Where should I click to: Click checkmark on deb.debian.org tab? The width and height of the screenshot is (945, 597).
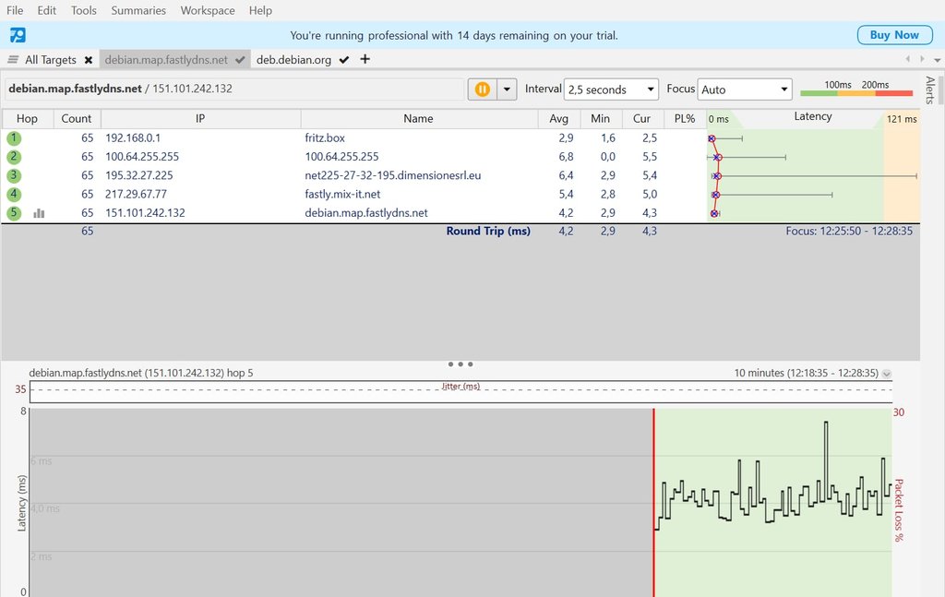point(344,60)
